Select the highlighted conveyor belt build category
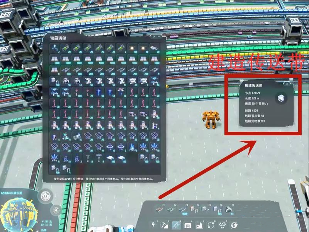 pos(176,225)
